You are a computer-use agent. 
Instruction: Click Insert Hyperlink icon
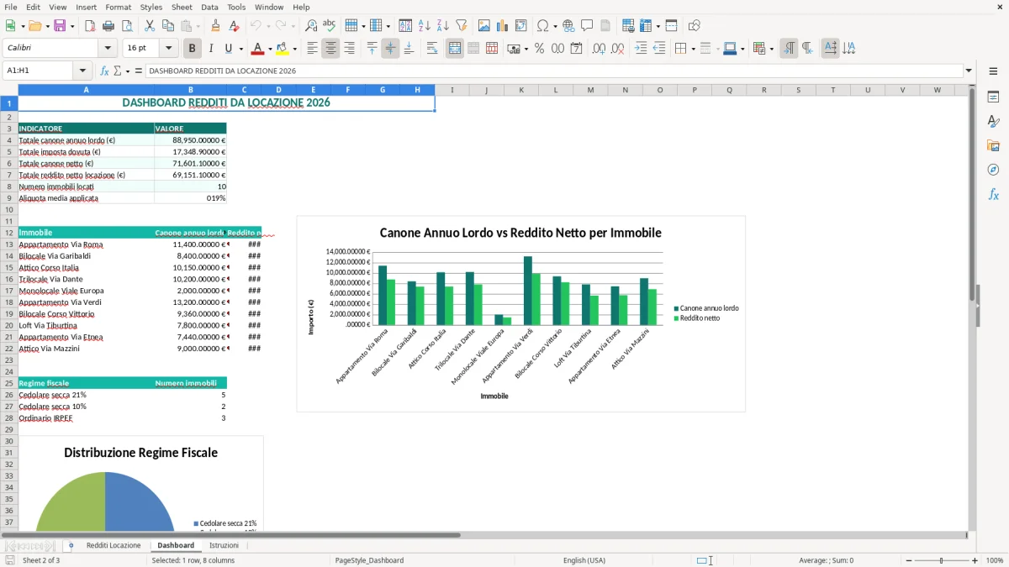[x=568, y=26]
